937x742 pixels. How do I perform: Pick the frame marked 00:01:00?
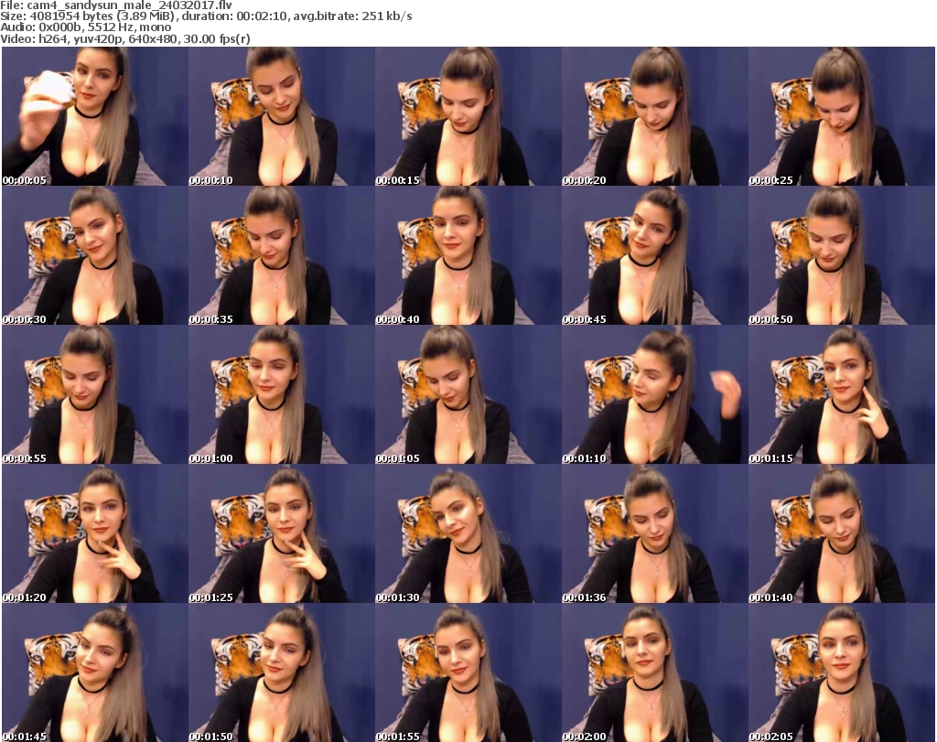[x=282, y=395]
